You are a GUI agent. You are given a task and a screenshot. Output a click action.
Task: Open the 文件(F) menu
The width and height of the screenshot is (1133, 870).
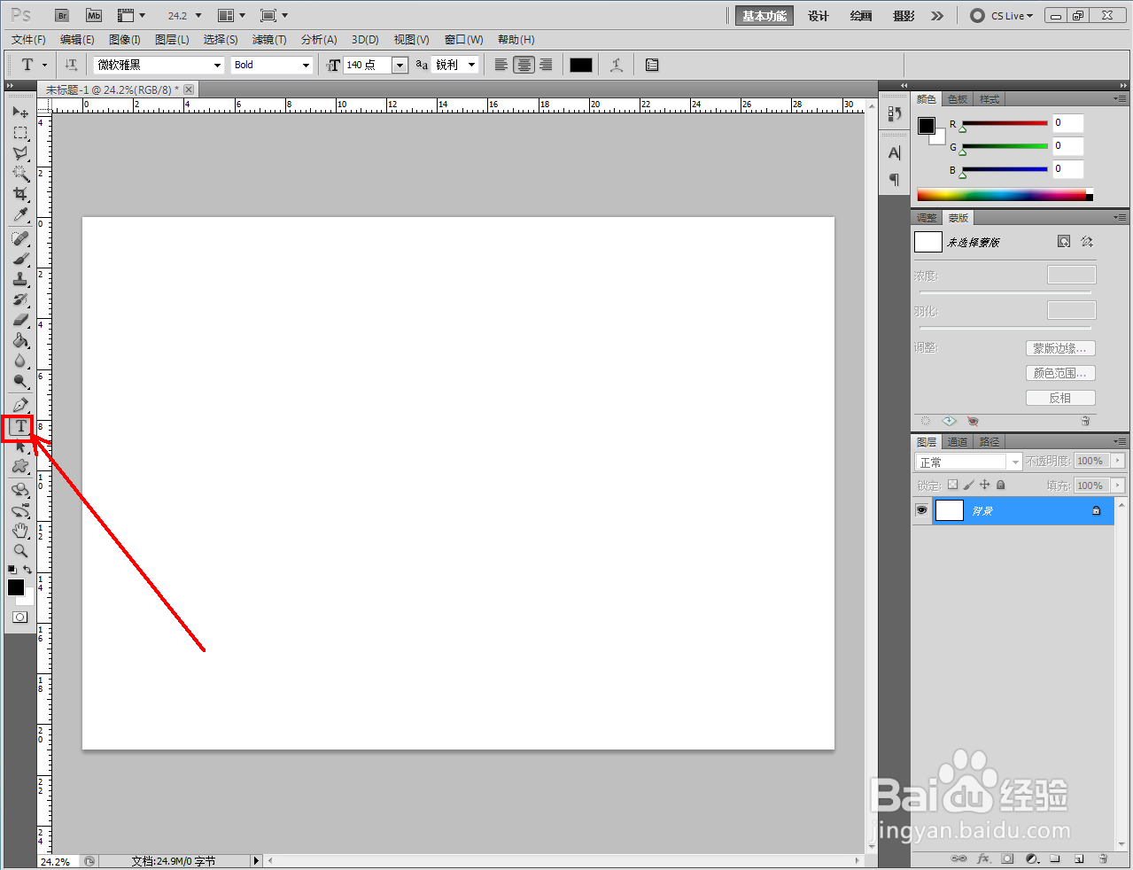tap(29, 40)
